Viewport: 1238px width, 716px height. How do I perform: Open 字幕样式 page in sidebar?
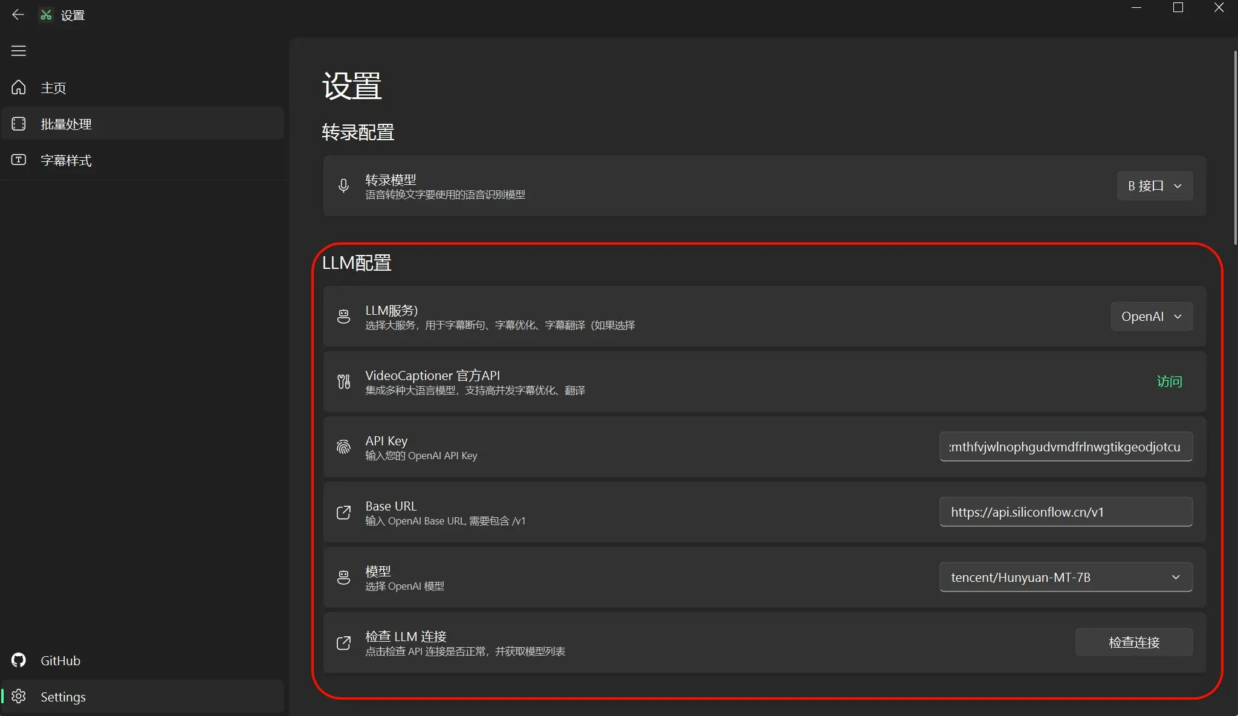click(66, 161)
